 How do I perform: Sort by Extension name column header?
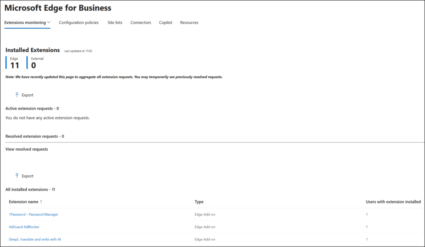(x=24, y=202)
